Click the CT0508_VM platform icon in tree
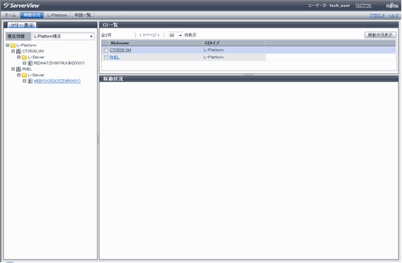The width and height of the screenshot is (402, 263). tap(19, 52)
